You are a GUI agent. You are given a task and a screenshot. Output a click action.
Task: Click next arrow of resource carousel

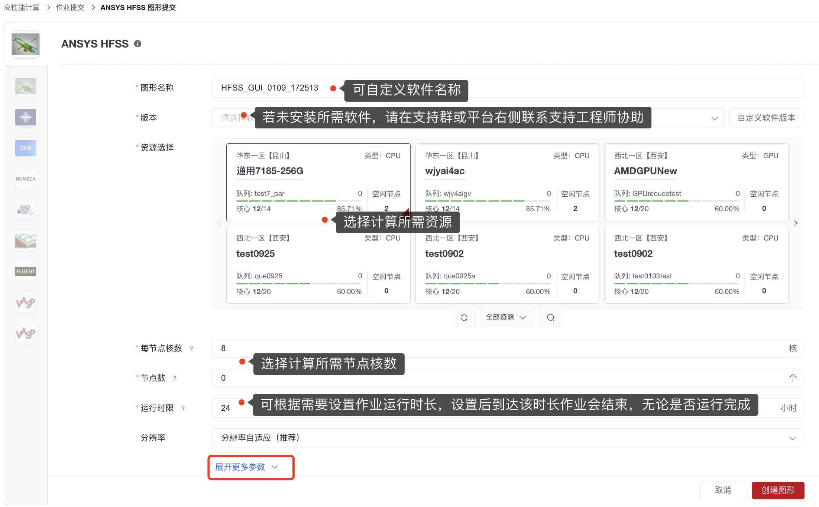click(x=795, y=223)
